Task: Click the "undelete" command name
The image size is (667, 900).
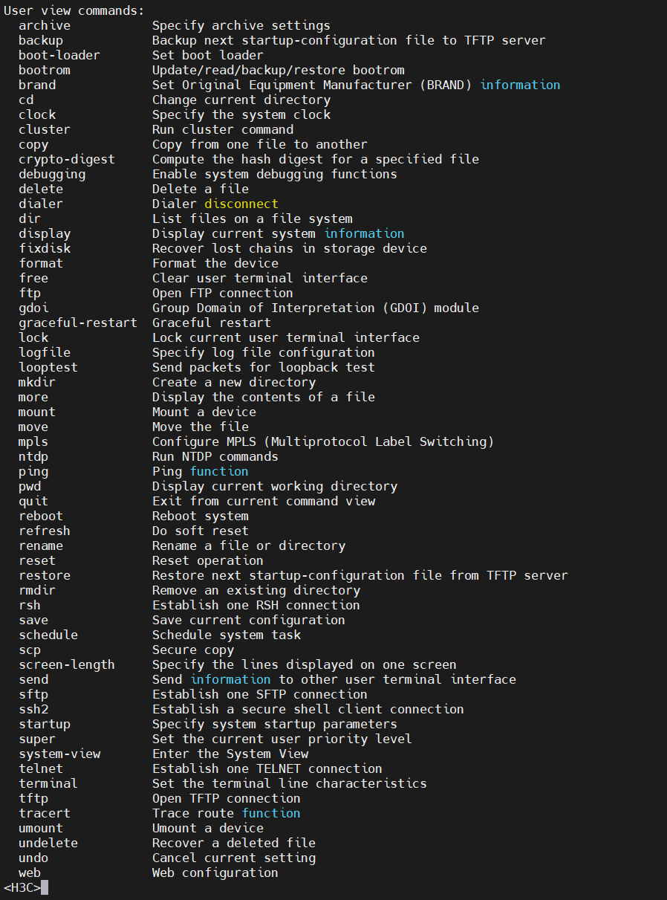Action: click(x=48, y=843)
